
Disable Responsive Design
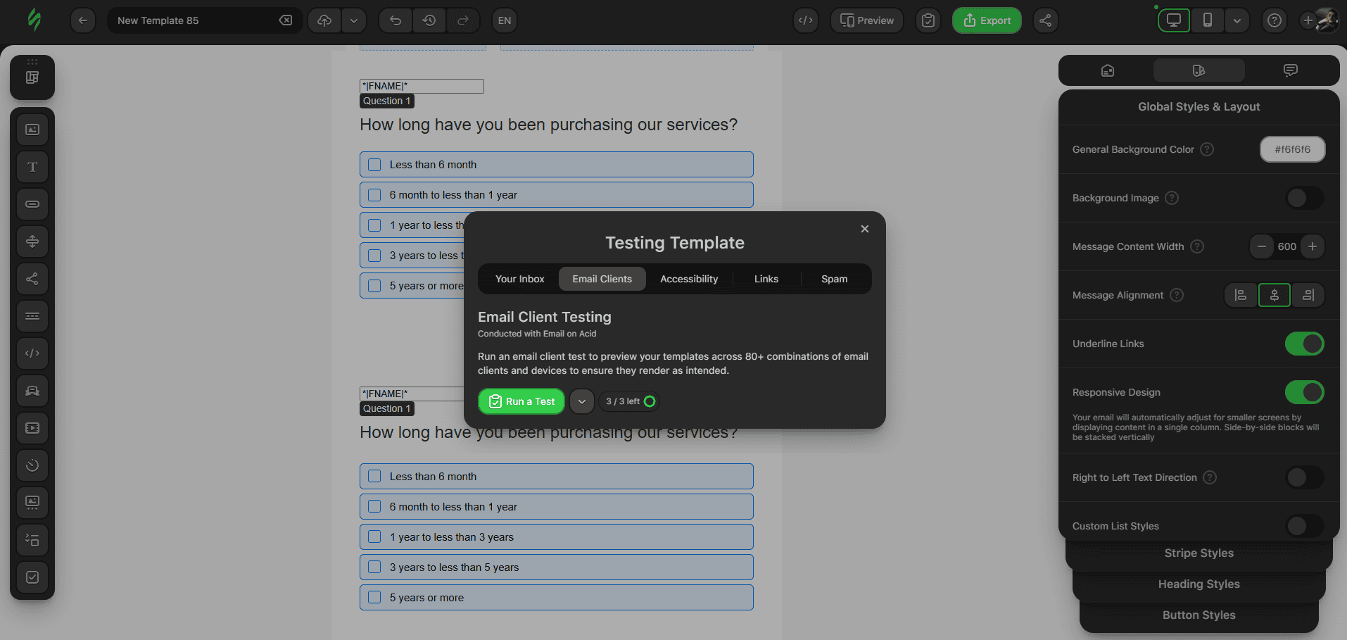1304,392
